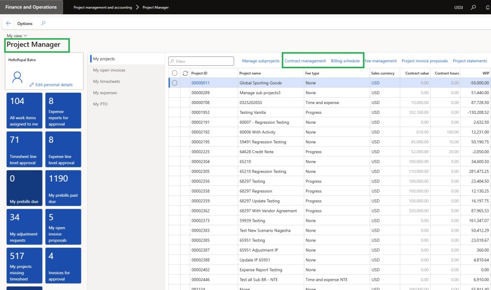Switch to My open invoices tab
491x290 pixels.
pos(109,70)
